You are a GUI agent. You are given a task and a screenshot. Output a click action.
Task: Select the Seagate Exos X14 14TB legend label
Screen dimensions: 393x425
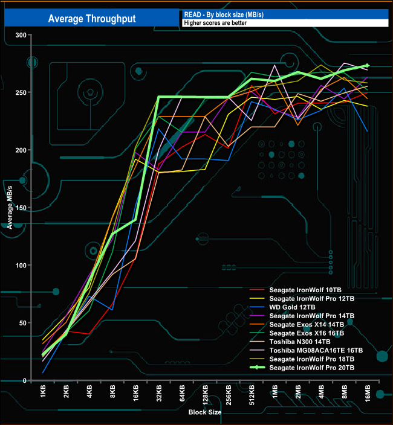(307, 324)
